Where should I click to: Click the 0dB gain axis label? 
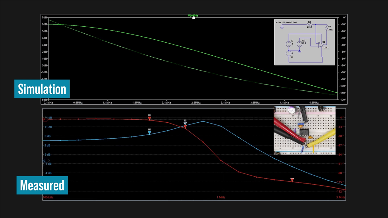(x=44, y=65)
